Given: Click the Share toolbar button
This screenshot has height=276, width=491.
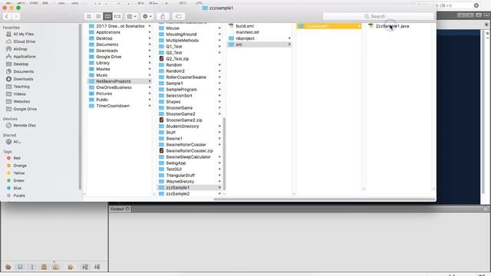Looking at the screenshot, I should 163,16.
